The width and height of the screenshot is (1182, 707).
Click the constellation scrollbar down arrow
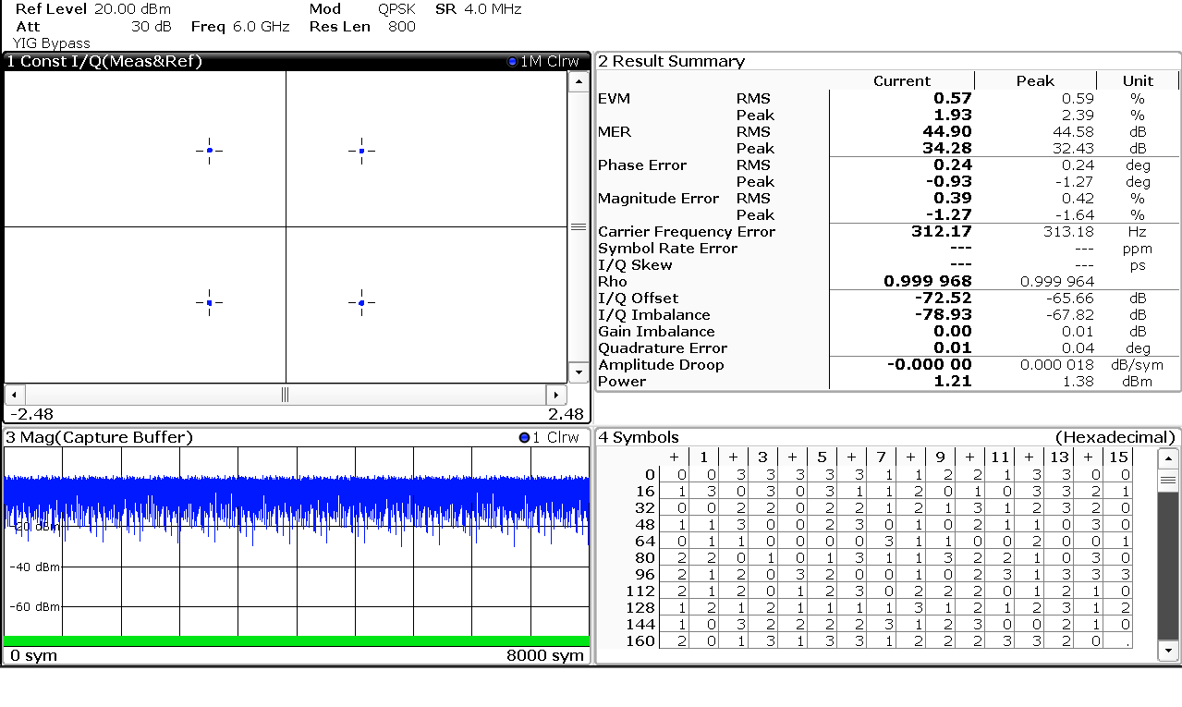579,372
